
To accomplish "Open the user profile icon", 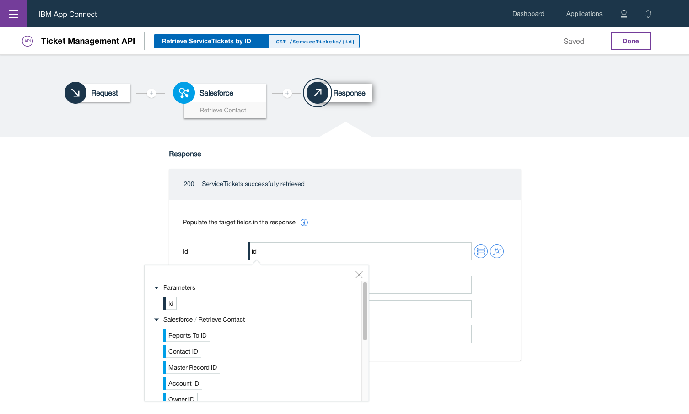I will (x=624, y=14).
